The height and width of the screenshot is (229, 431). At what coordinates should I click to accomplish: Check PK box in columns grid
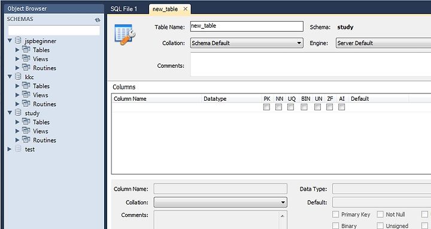(x=266, y=107)
